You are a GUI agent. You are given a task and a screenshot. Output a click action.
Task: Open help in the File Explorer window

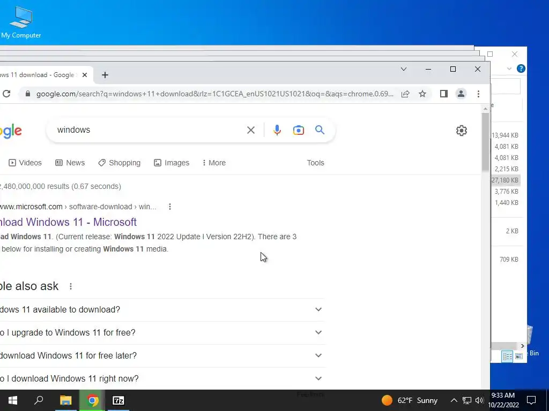(x=521, y=69)
